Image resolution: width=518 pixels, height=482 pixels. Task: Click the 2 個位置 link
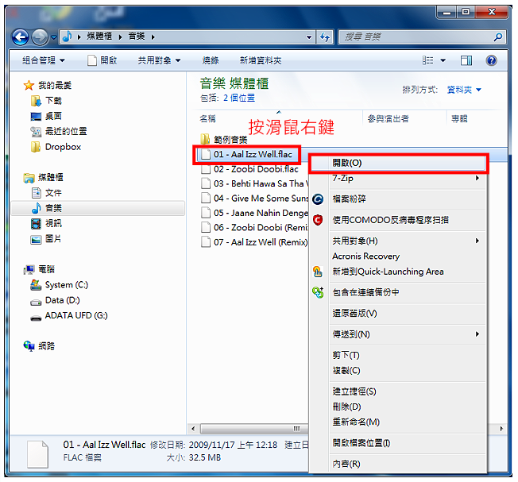pyautogui.click(x=239, y=98)
